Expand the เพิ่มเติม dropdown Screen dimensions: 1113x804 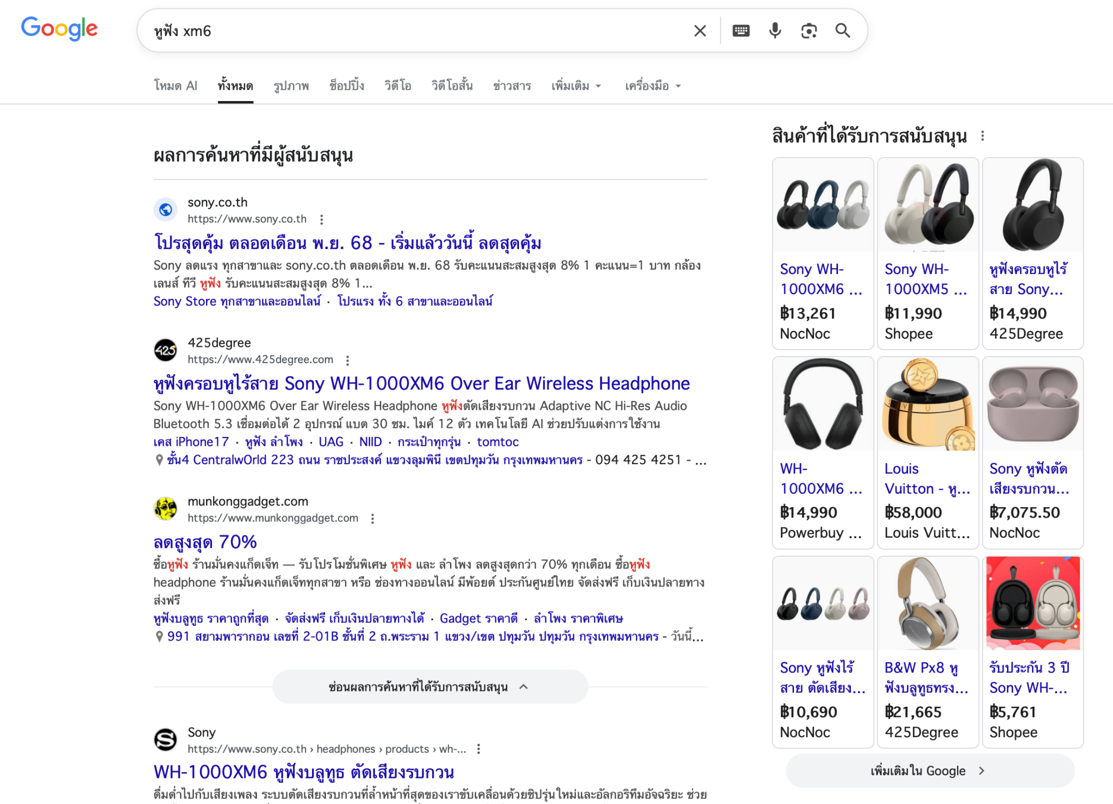coord(576,86)
